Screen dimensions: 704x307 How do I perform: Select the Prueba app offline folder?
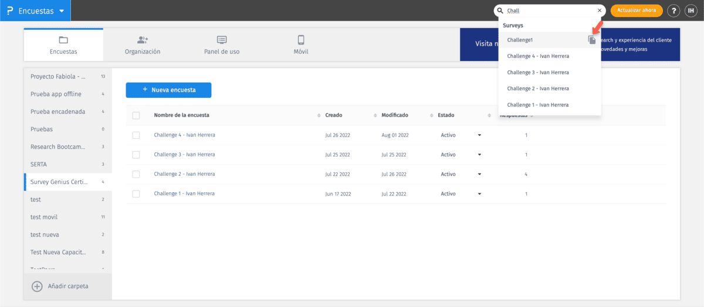pos(56,94)
